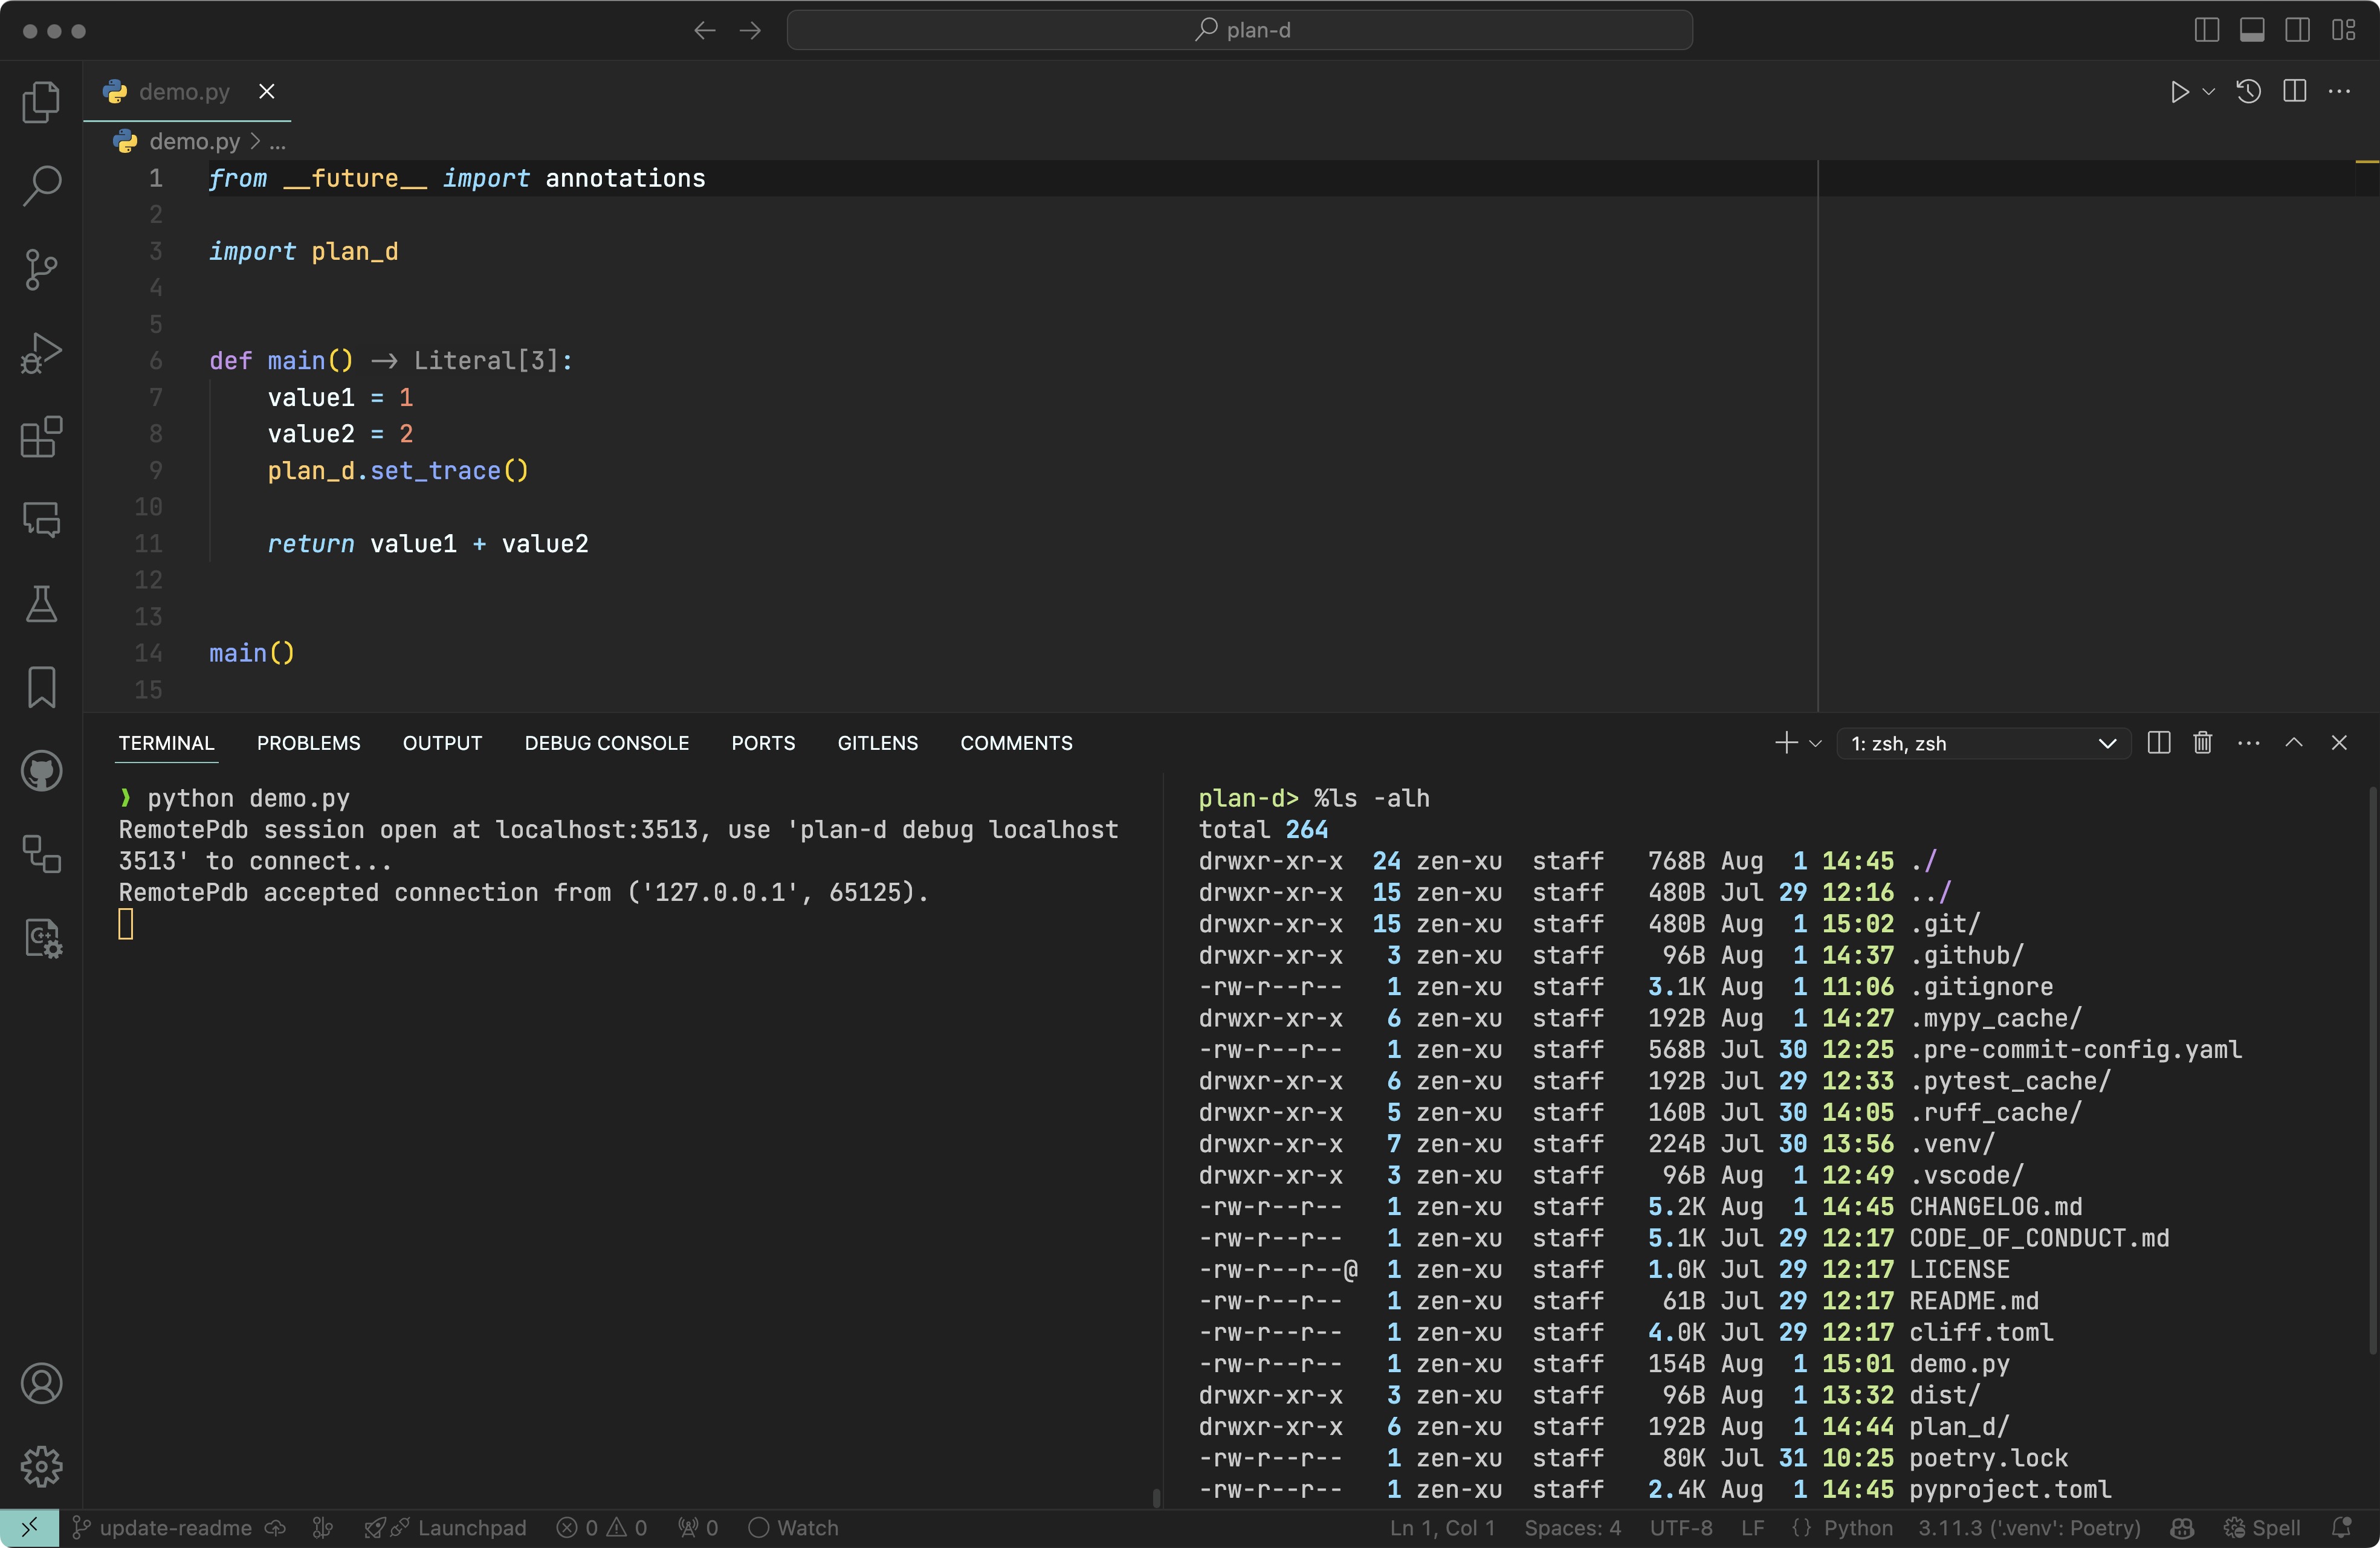
Task: Click the update-readme branch in status bar
Action: [x=175, y=1527]
